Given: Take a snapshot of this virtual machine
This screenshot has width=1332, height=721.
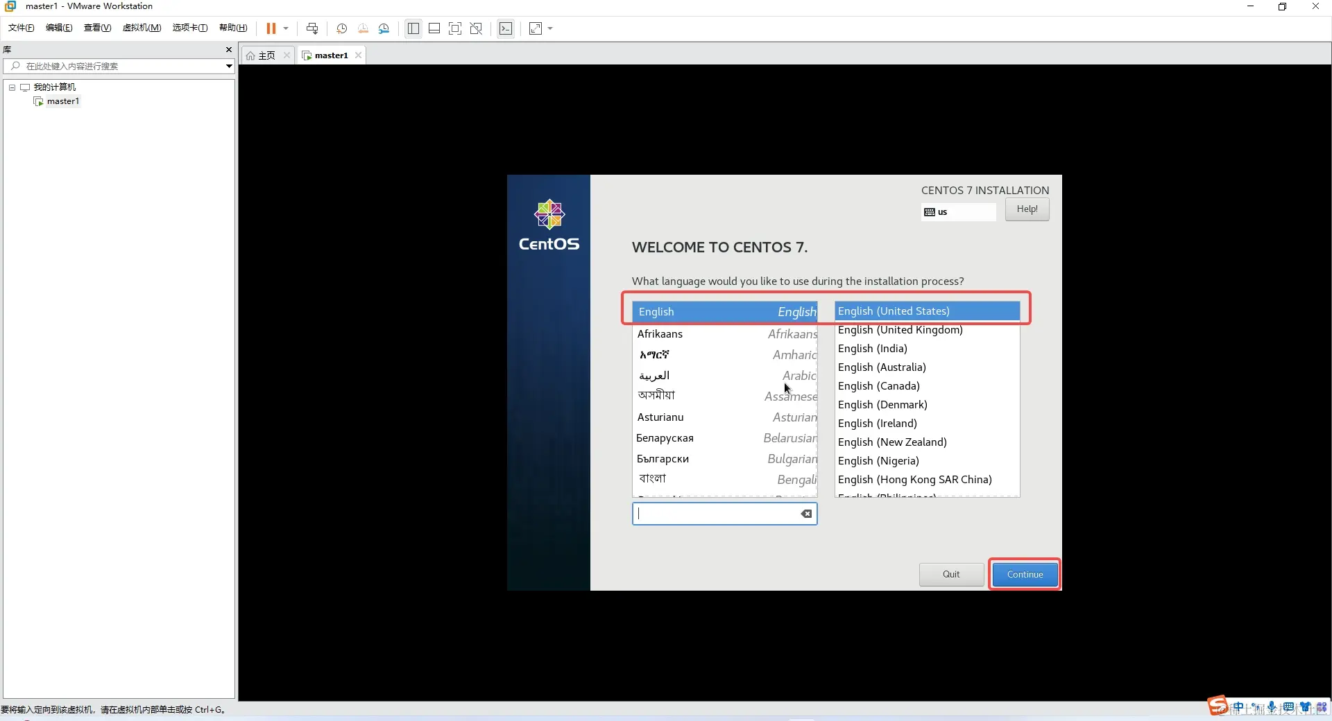Looking at the screenshot, I should coord(341,28).
